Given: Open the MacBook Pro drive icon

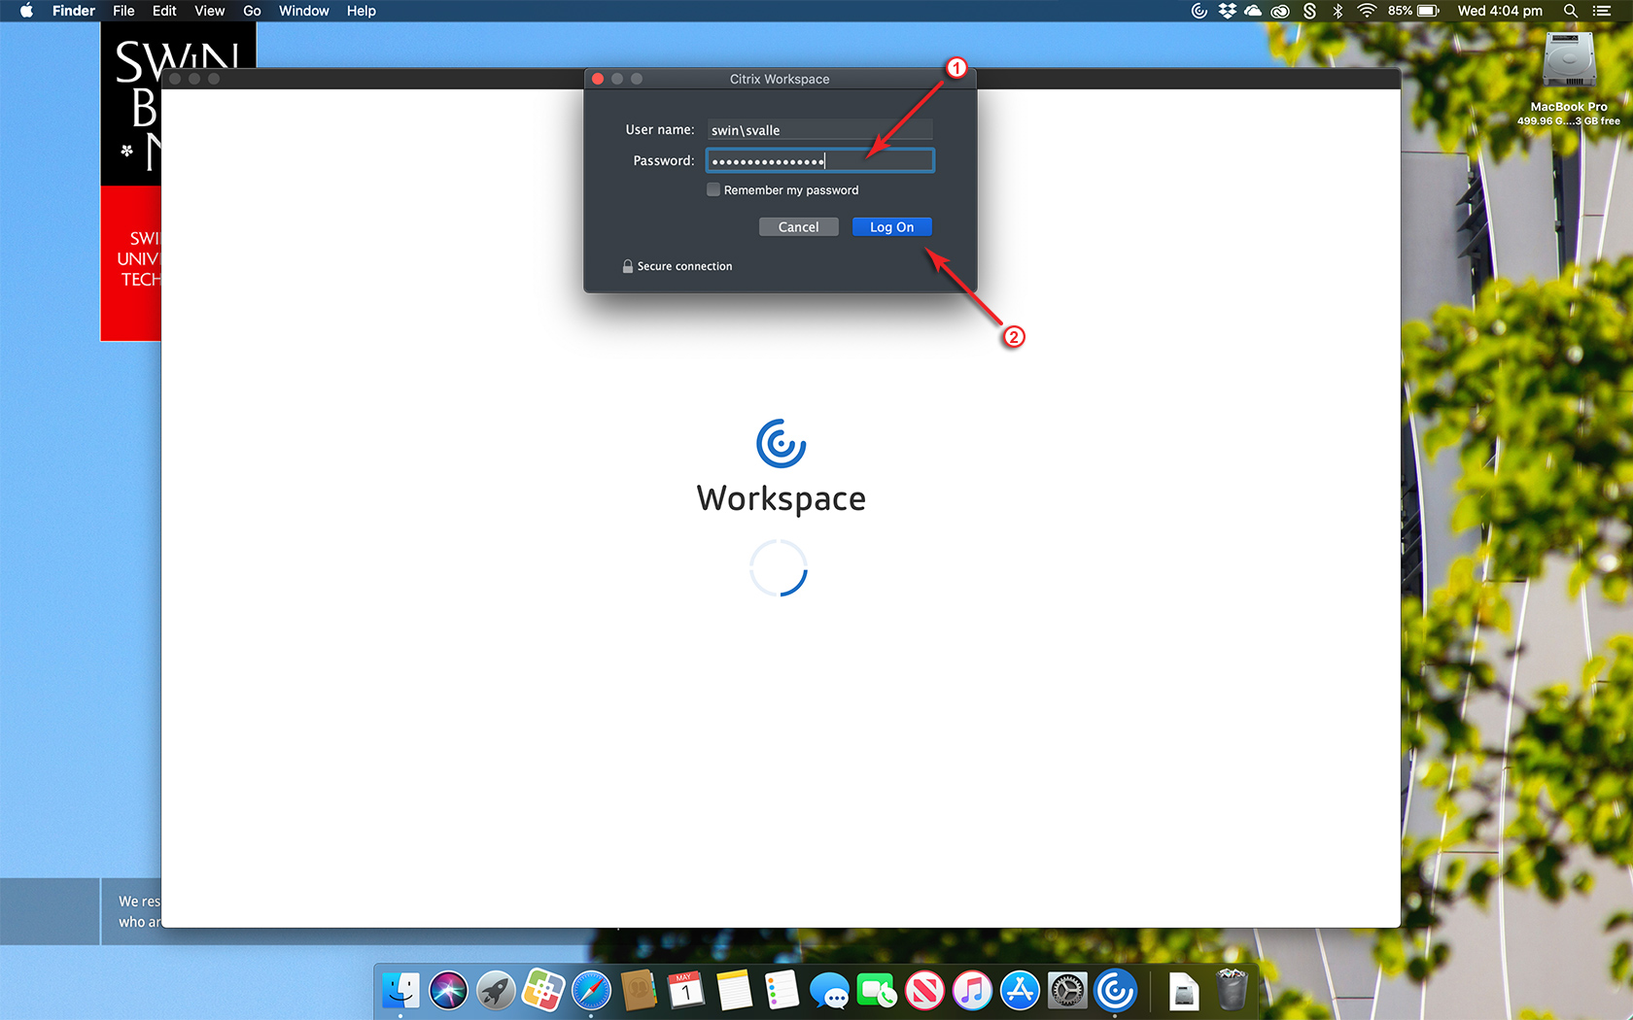Looking at the screenshot, I should click(1569, 62).
